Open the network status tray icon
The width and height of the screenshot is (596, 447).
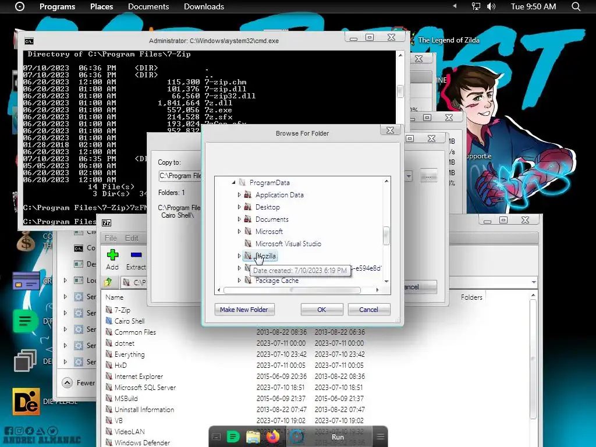coord(476,6)
